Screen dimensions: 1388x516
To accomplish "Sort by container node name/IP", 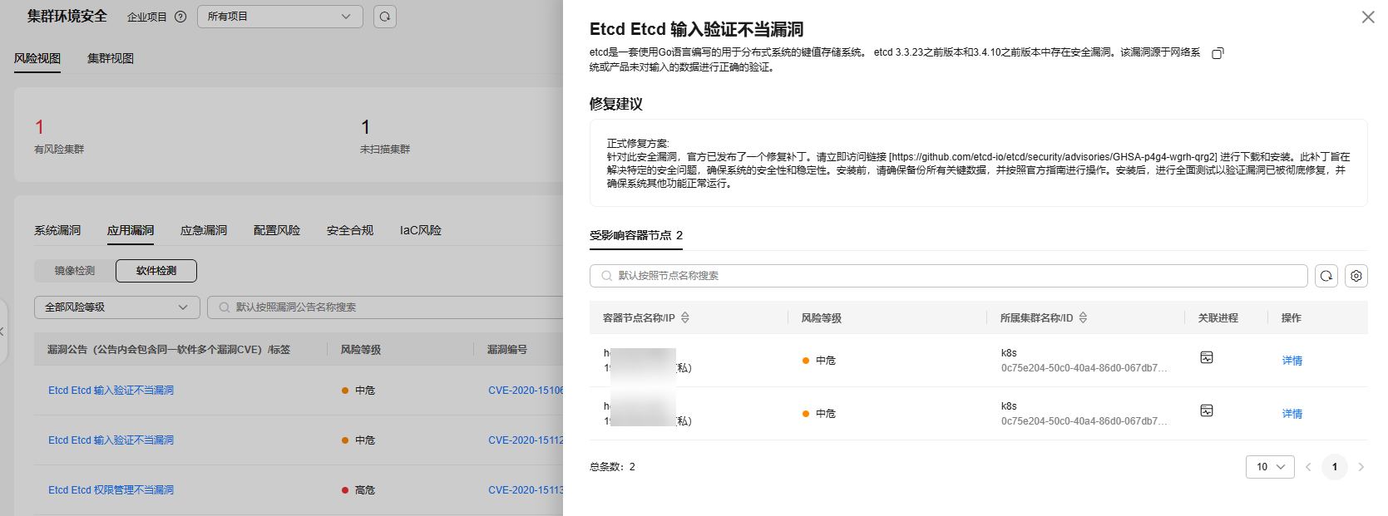I will tap(685, 317).
